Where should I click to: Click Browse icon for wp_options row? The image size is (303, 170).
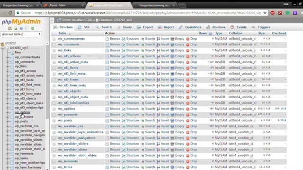(107, 109)
